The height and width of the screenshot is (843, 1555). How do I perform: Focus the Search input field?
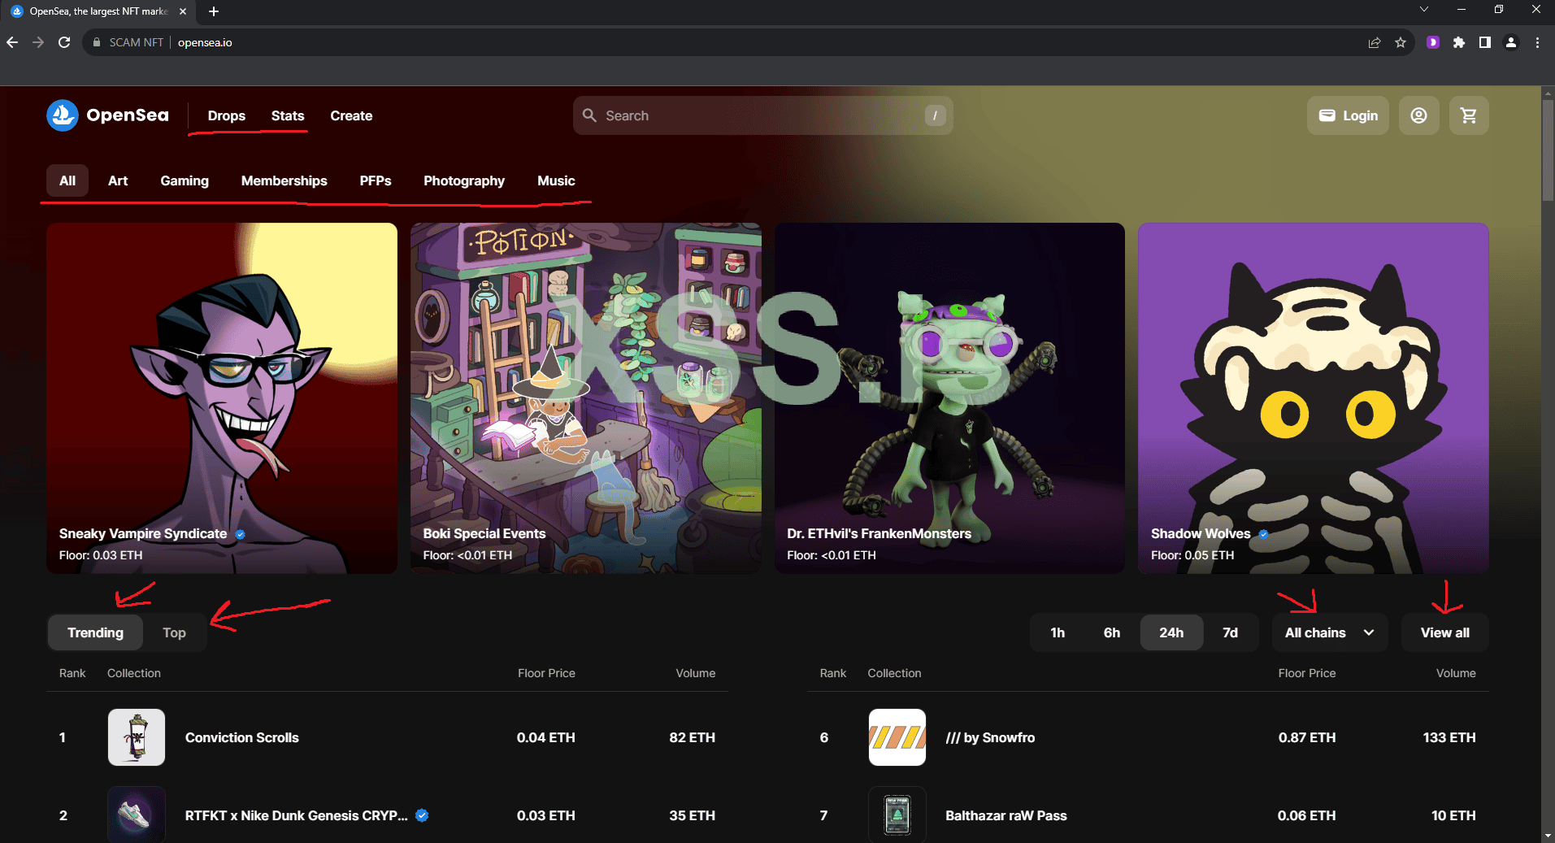point(762,115)
